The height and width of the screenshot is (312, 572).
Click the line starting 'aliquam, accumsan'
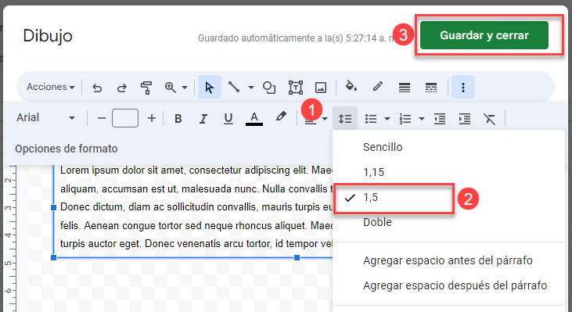[x=196, y=188]
